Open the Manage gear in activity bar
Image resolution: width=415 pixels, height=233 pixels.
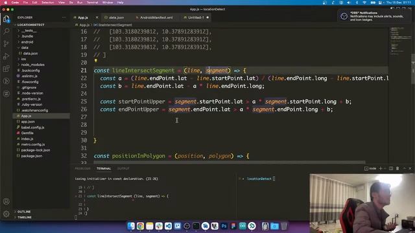tap(6, 214)
